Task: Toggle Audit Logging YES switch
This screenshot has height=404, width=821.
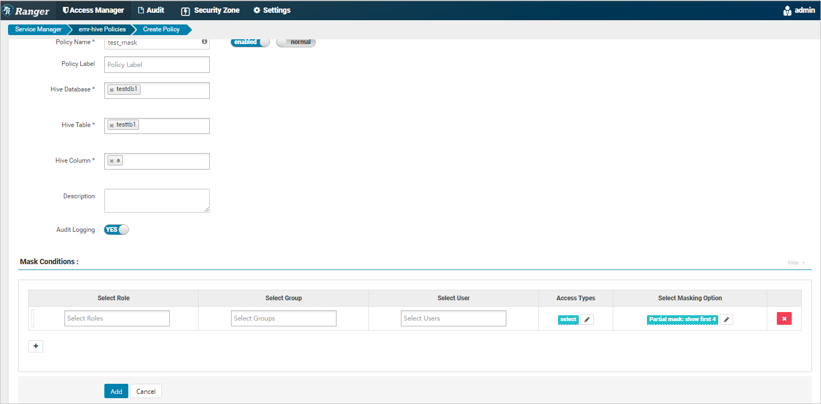Action: 117,230
